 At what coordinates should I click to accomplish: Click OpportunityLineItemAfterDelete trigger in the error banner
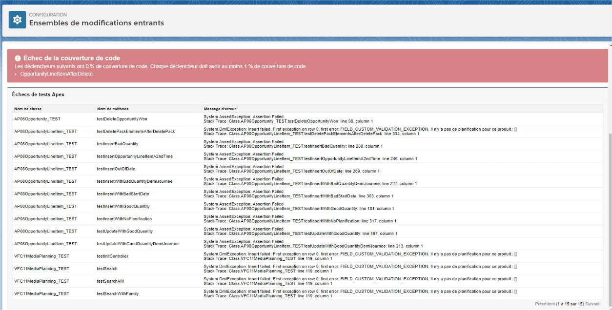click(57, 74)
